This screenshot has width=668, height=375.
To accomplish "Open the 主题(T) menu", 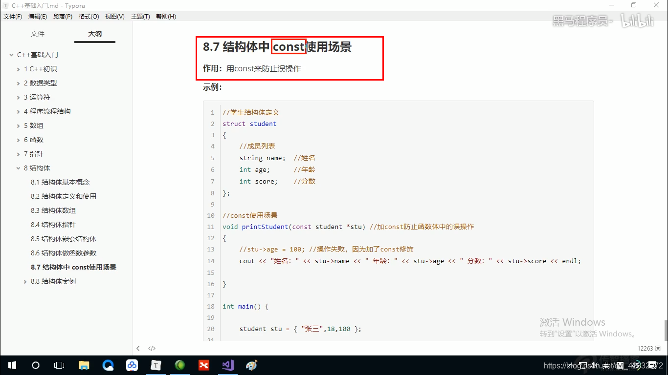I will 140,17.
